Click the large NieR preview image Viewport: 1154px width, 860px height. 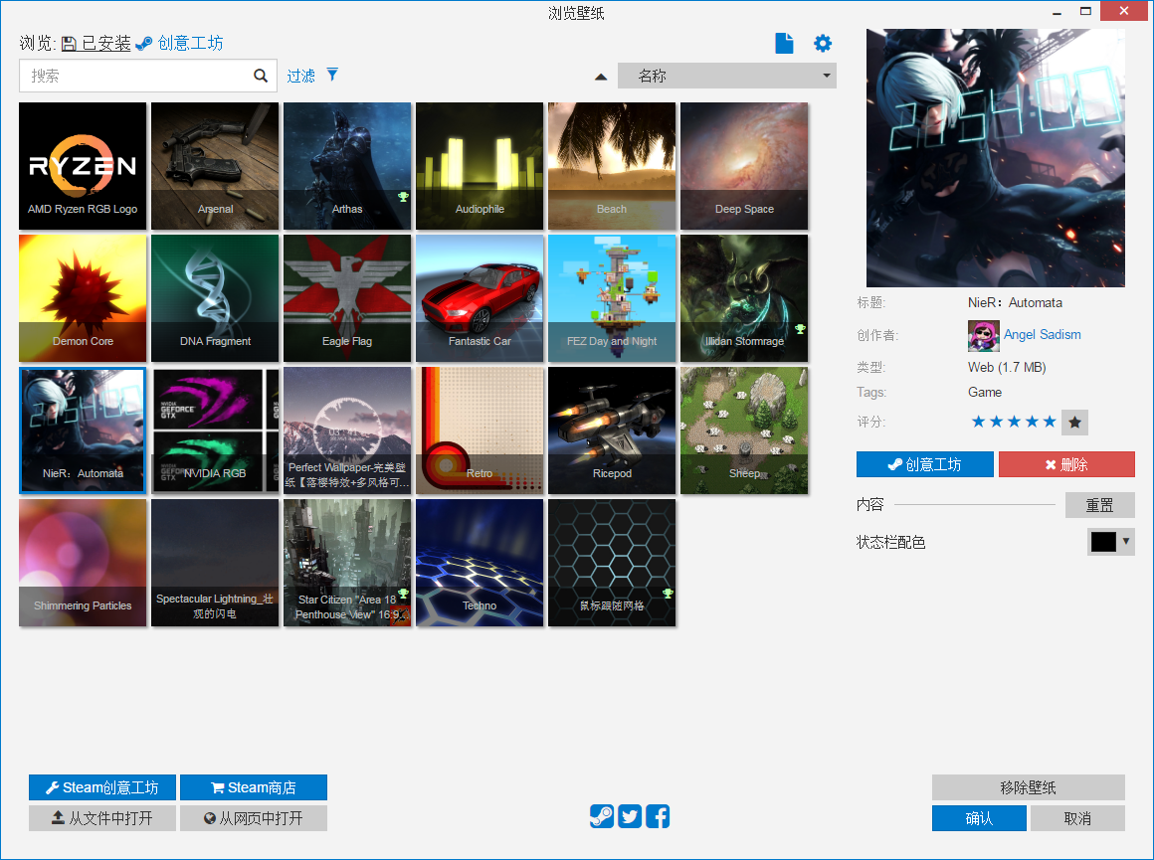click(x=996, y=158)
